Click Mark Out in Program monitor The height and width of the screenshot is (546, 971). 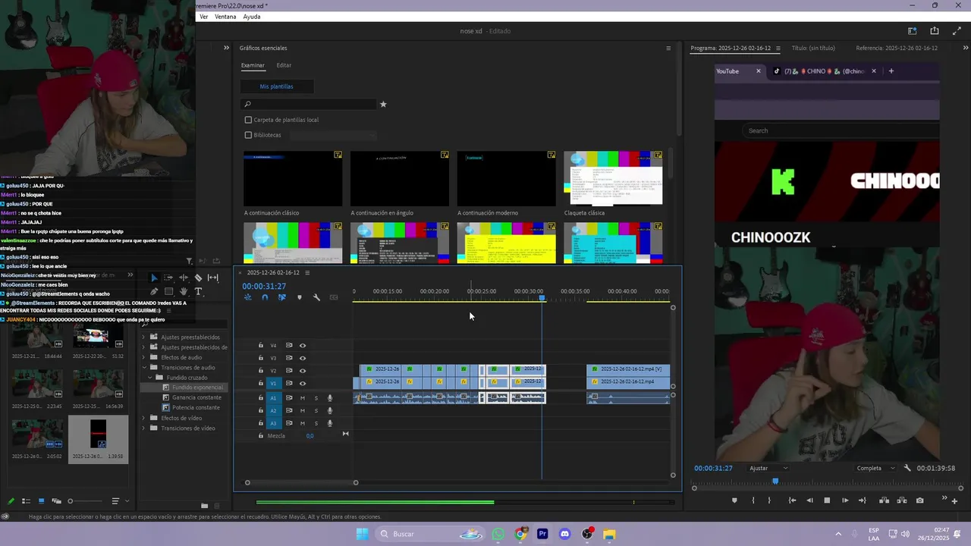(769, 500)
